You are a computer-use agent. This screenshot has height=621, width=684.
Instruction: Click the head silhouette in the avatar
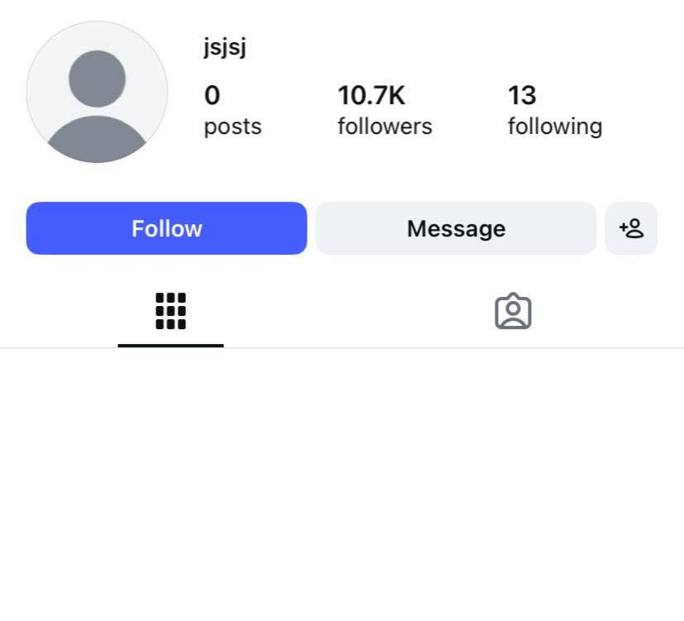(x=97, y=78)
